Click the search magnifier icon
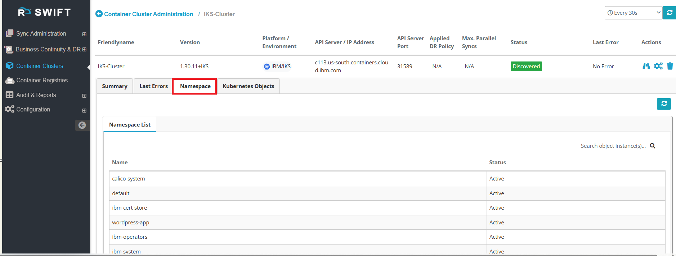Image resolution: width=676 pixels, height=256 pixels. tap(653, 146)
